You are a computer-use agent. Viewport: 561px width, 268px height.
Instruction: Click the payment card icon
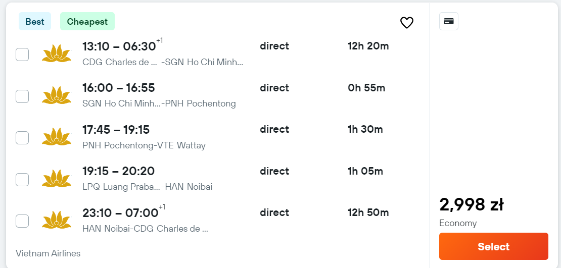pos(449,21)
